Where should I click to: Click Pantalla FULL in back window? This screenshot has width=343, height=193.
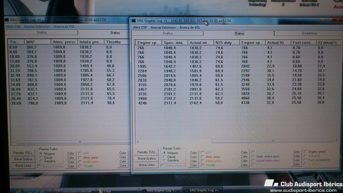(23, 153)
